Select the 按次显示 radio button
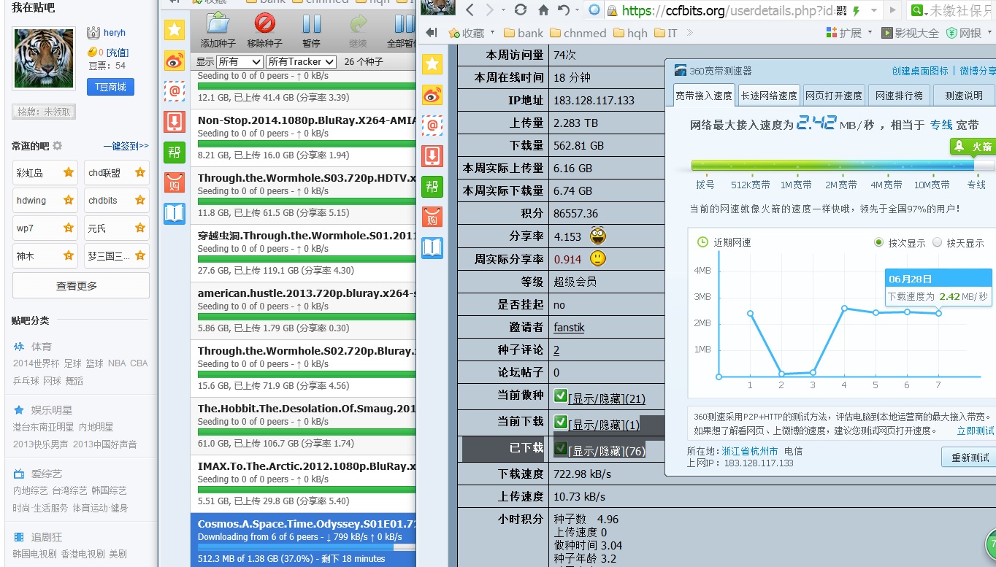The height and width of the screenshot is (567, 996). (x=879, y=242)
